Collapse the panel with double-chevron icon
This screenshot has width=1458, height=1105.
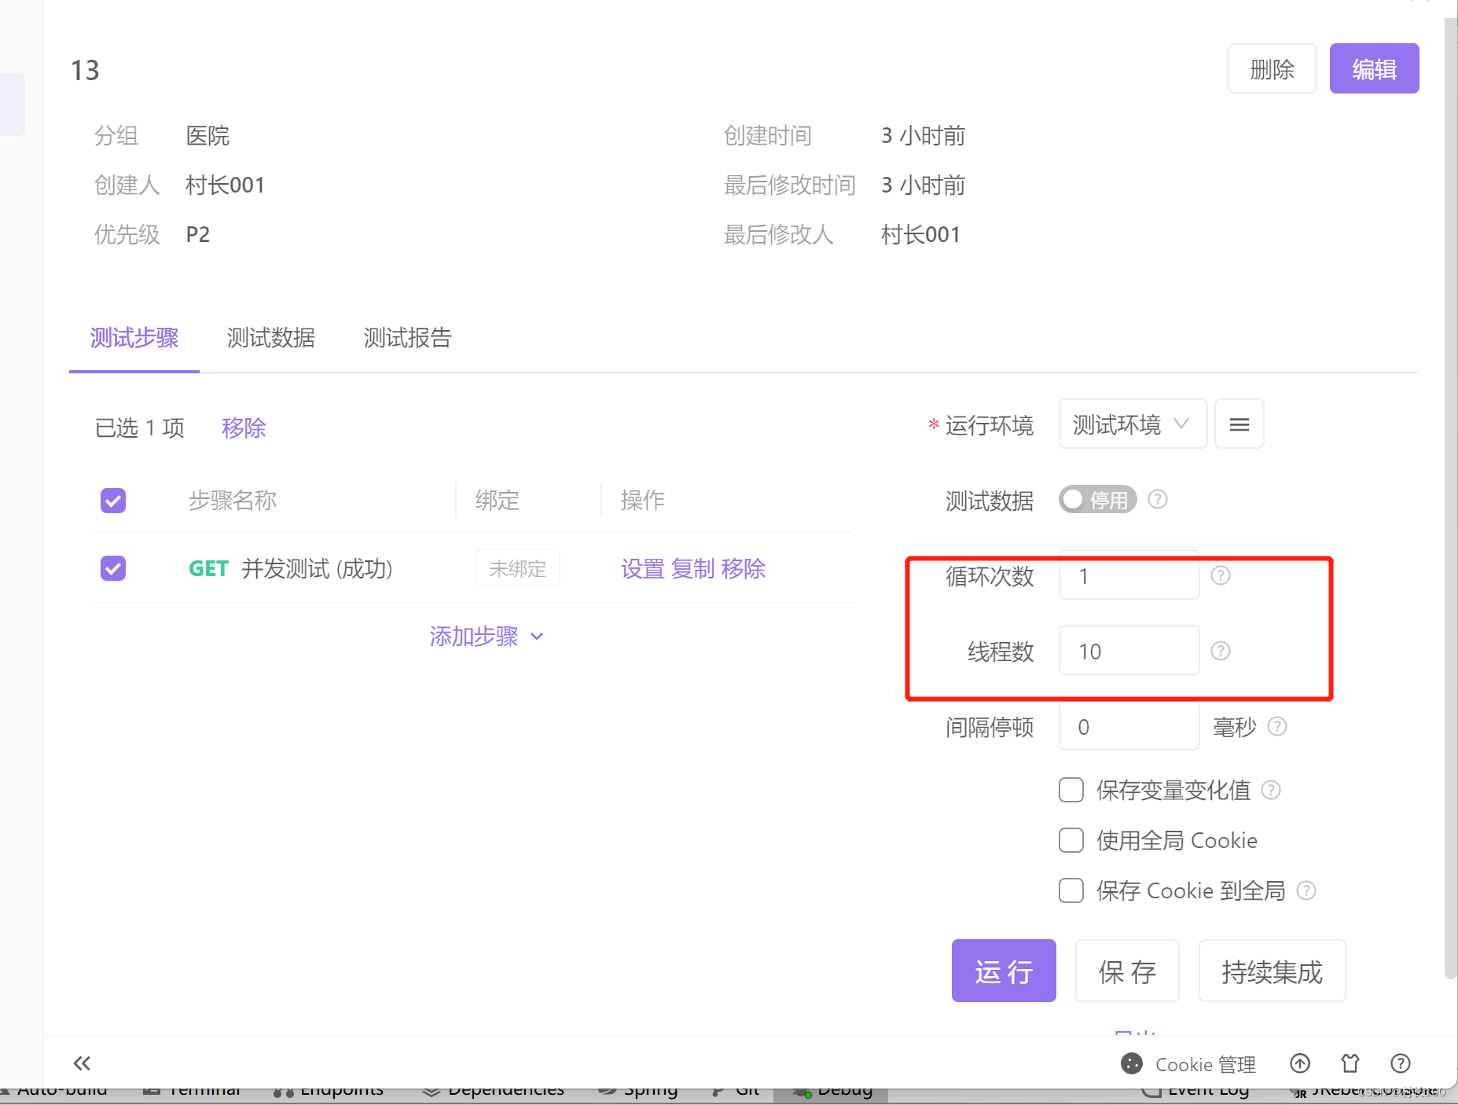point(82,1063)
